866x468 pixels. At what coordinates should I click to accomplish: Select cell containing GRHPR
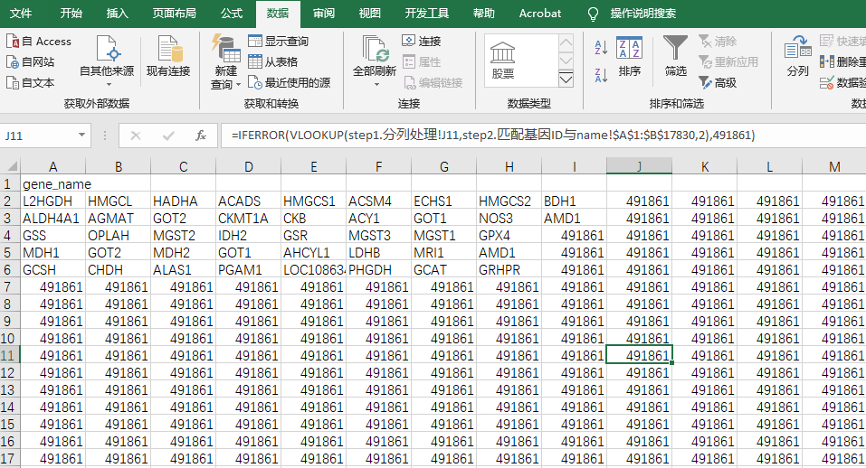509,269
